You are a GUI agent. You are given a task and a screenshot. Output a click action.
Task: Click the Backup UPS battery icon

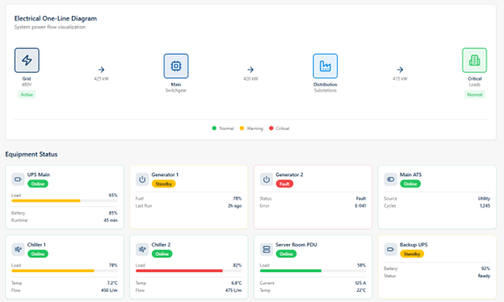(391, 250)
